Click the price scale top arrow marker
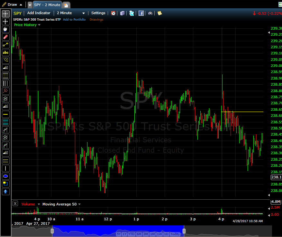 coord(269,33)
